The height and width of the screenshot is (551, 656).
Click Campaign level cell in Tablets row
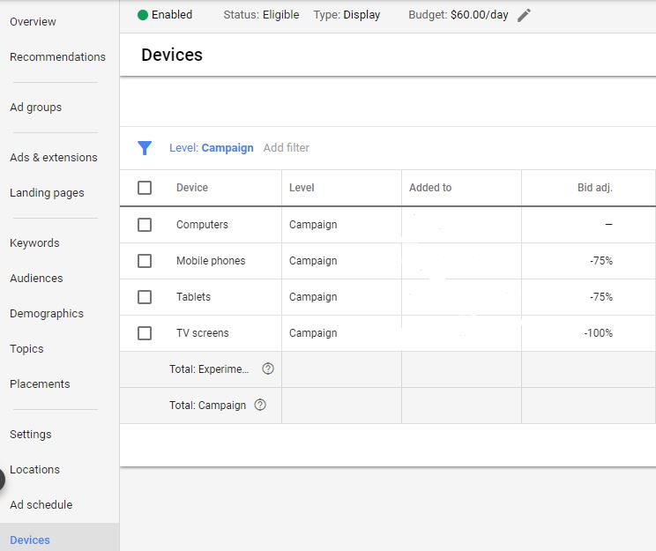coord(313,297)
